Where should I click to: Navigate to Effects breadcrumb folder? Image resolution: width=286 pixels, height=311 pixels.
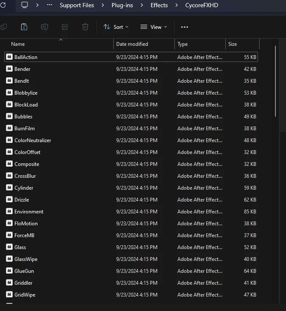point(159,5)
